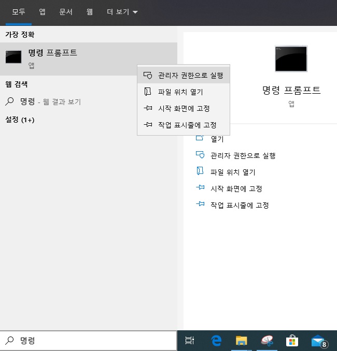Viewport: 337px width, 351px height.
Task: Choose 작업 표시줄에 고정 in context menu
Action: tap(184, 125)
